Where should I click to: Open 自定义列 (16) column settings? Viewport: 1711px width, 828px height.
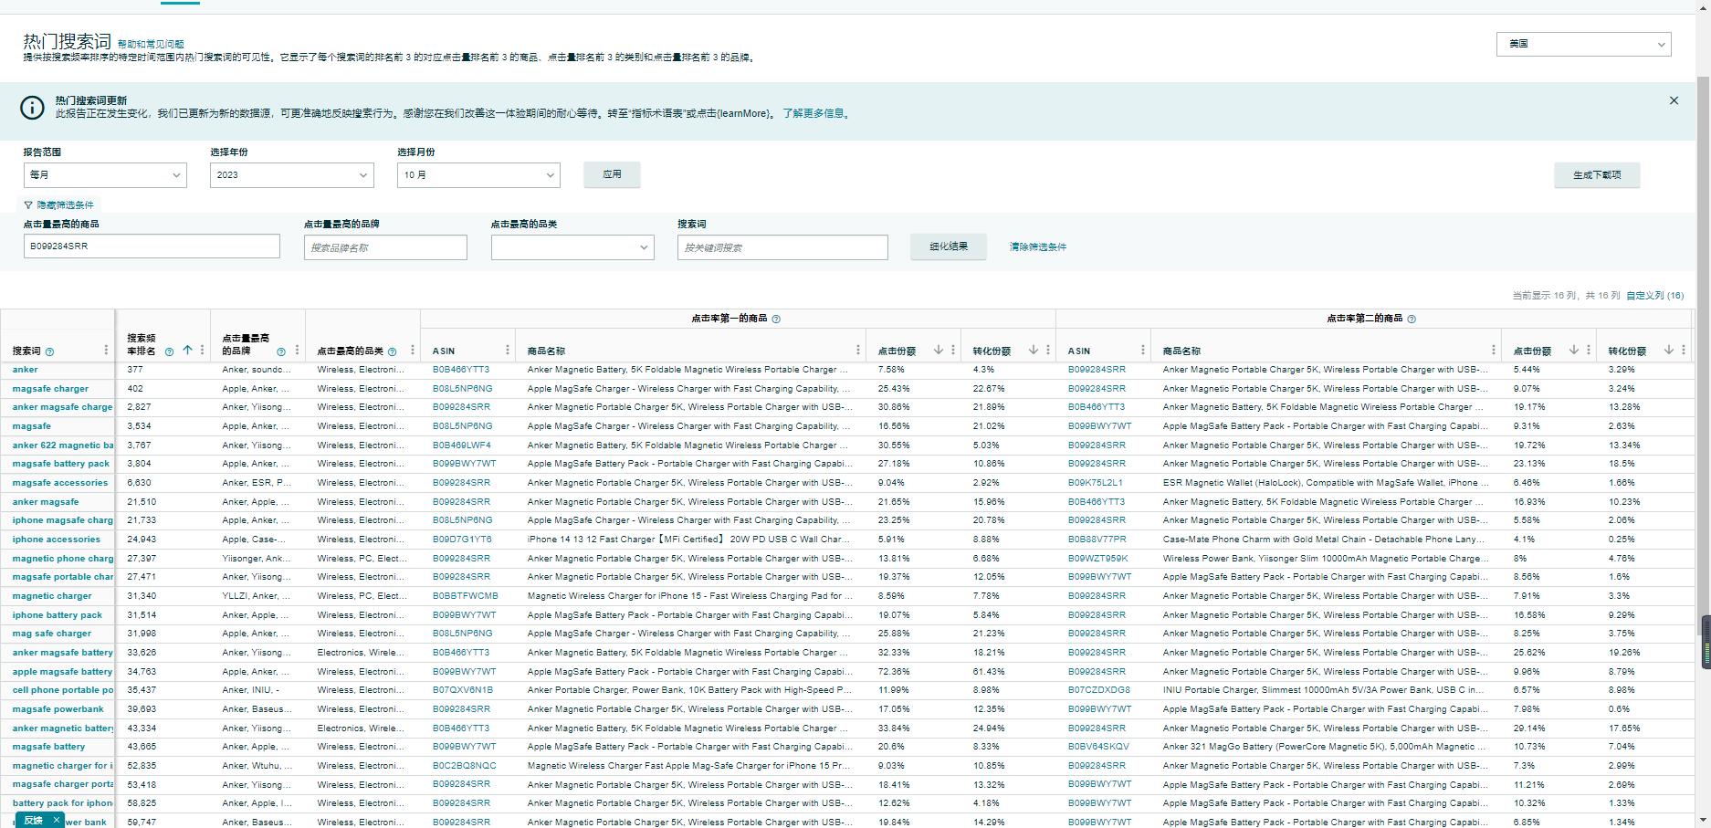[x=1654, y=296]
